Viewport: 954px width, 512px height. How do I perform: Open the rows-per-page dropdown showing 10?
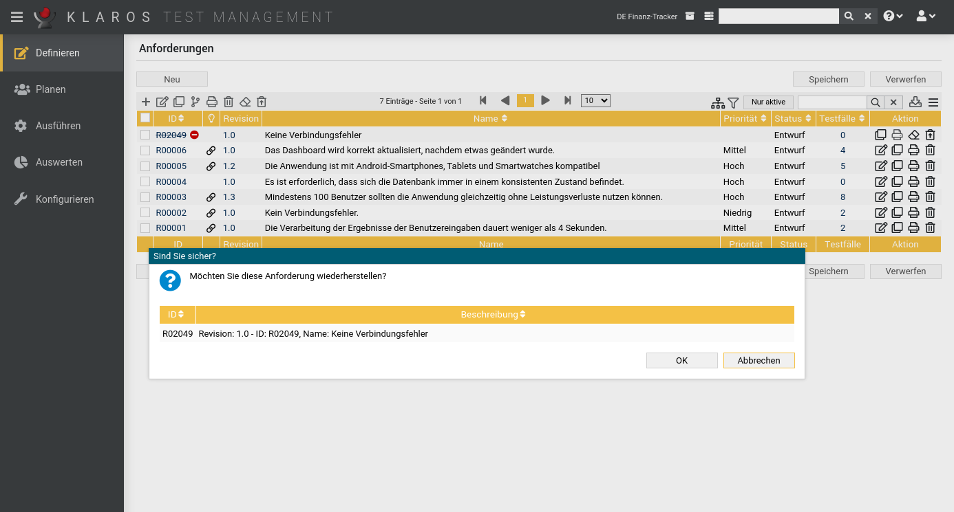(x=595, y=100)
